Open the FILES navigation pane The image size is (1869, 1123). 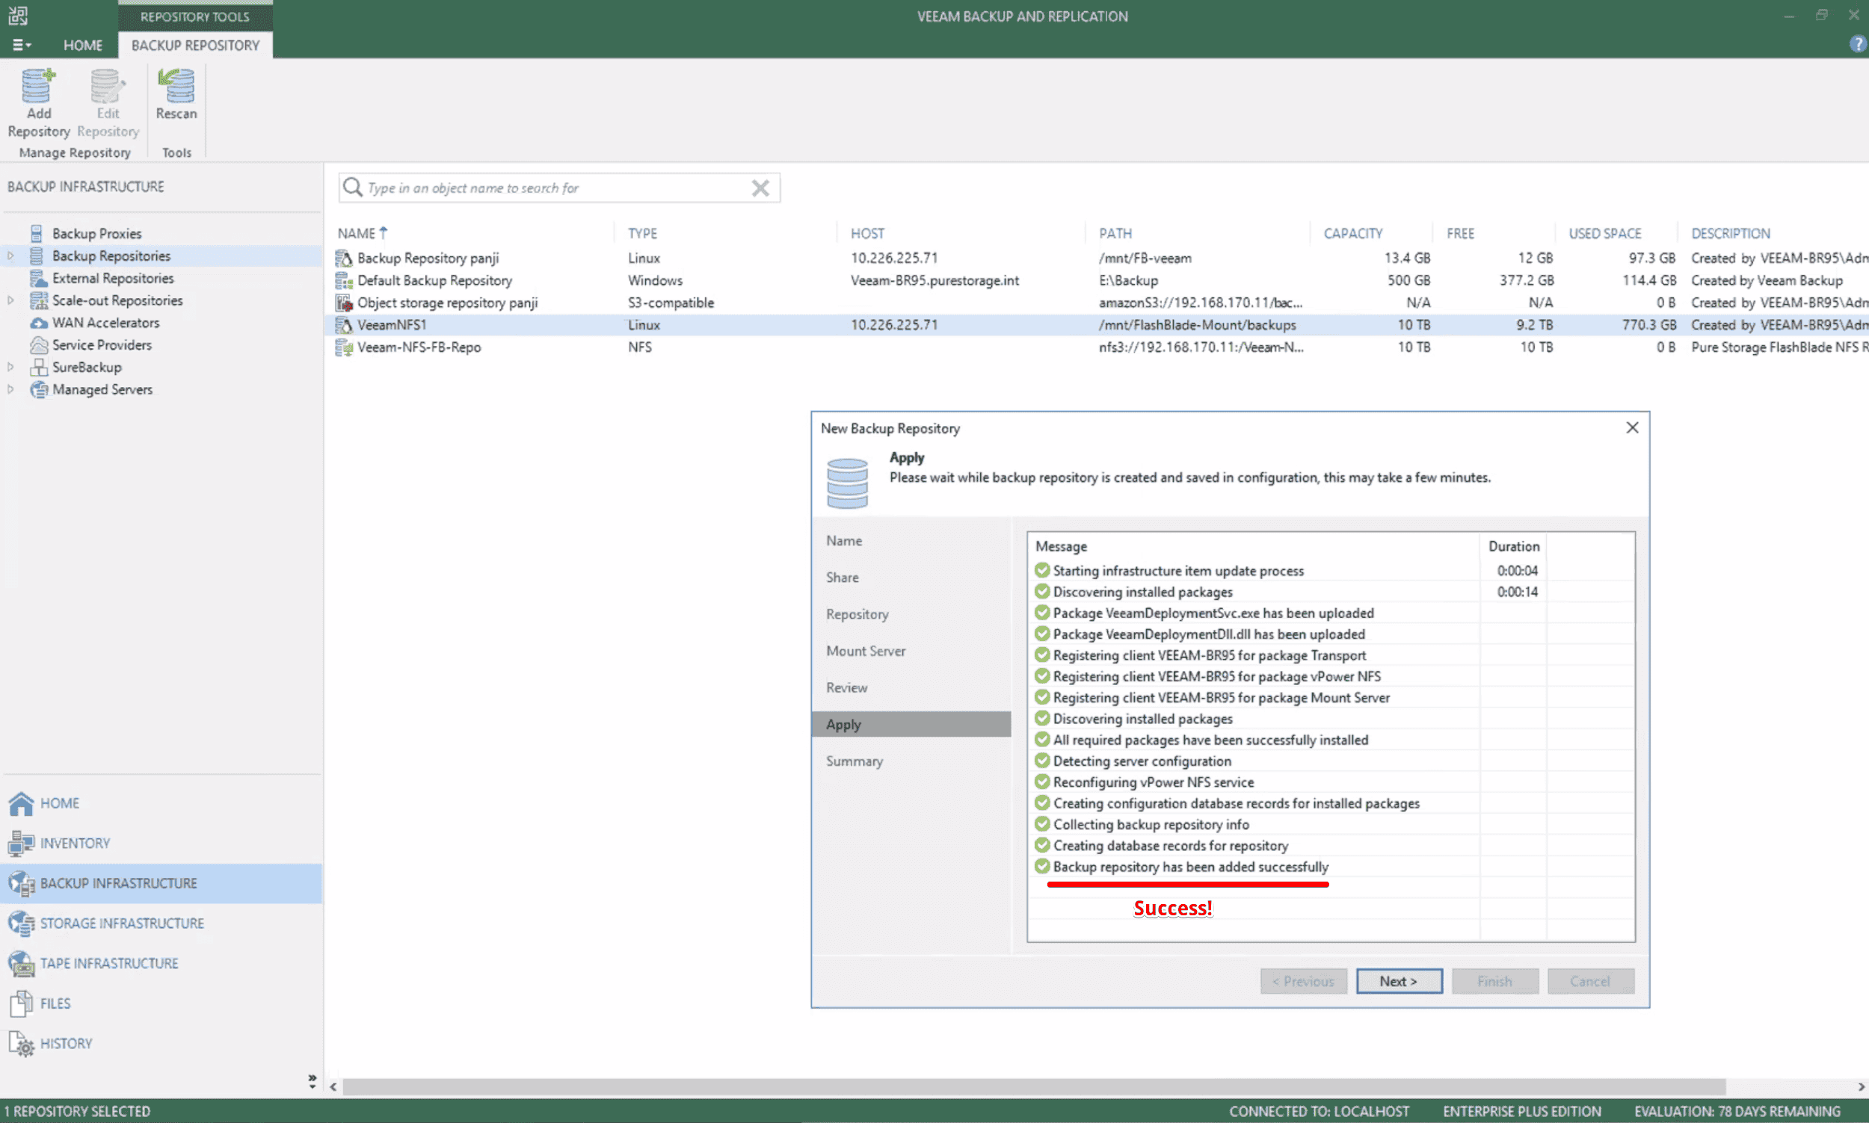tap(161, 1003)
